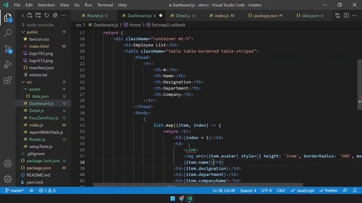Open the Edit menu

[x=29, y=5]
